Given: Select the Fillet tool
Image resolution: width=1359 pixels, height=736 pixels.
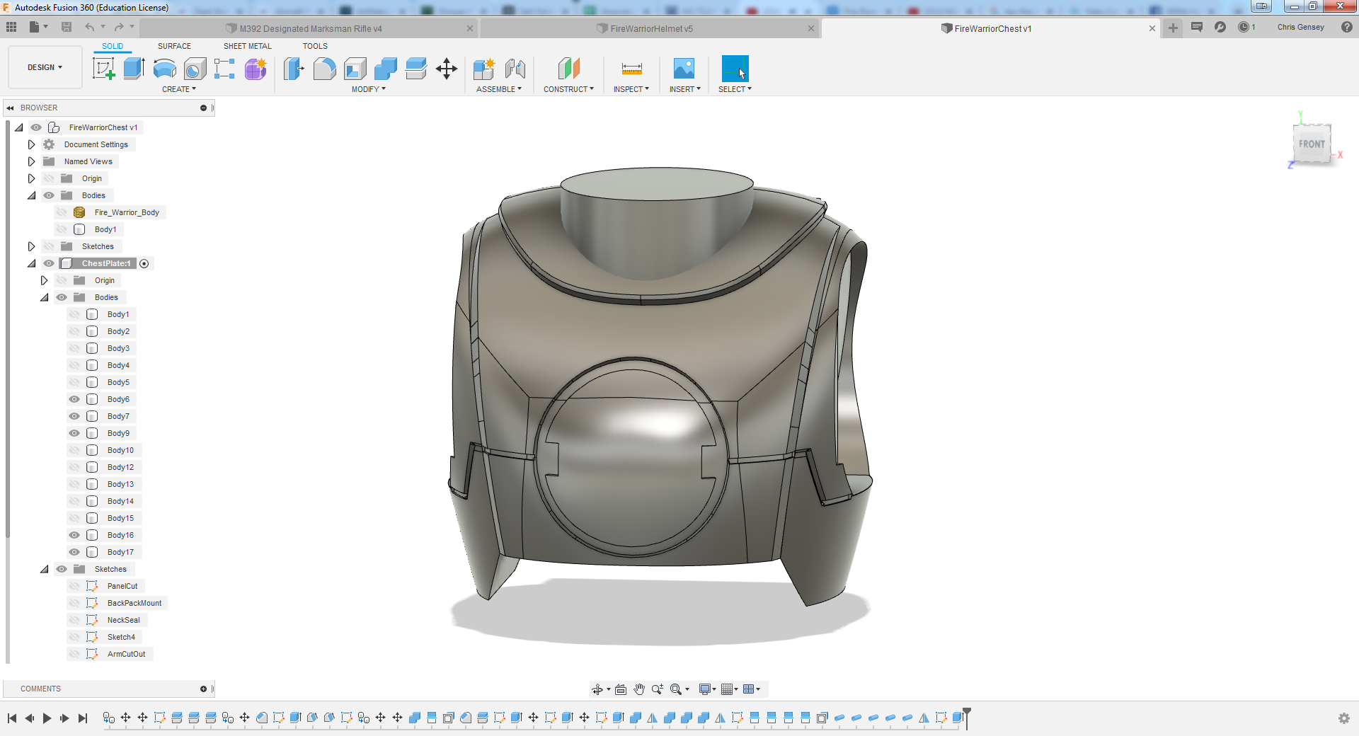Looking at the screenshot, I should click(324, 69).
